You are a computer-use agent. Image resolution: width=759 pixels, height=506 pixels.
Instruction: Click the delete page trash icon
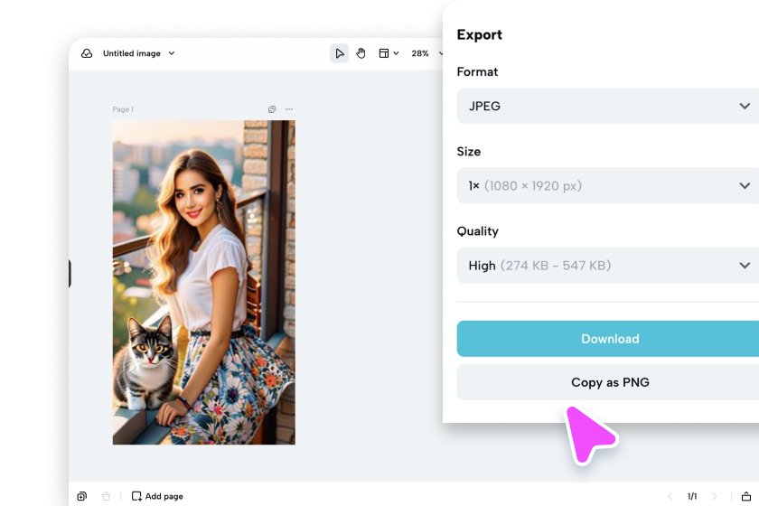pos(106,496)
